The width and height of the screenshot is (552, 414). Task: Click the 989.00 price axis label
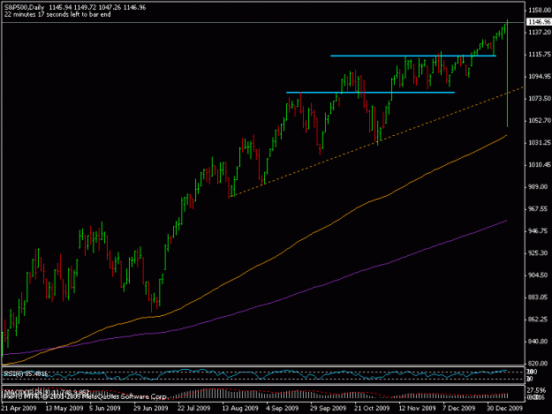[538, 187]
